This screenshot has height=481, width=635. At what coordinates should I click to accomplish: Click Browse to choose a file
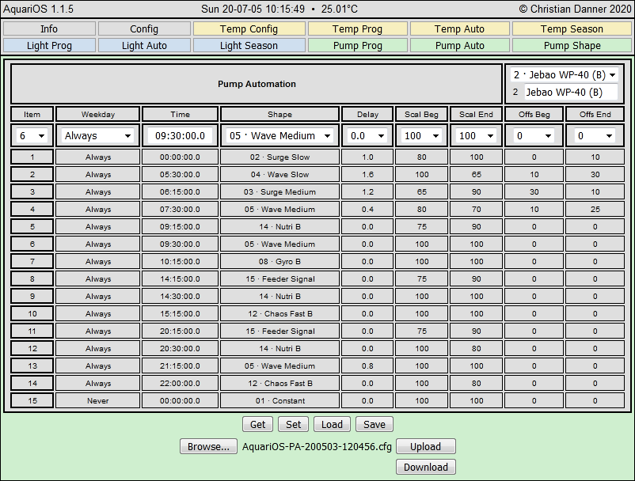pos(208,446)
